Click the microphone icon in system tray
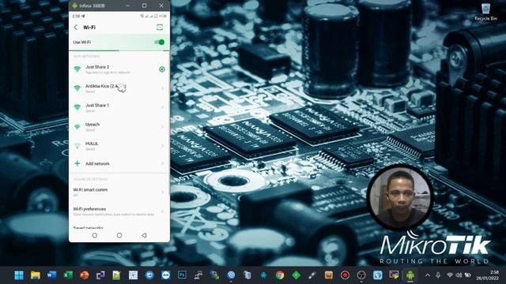This screenshot has width=506, height=284. tap(438, 275)
